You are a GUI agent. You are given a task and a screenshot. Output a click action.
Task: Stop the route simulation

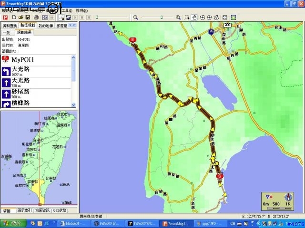82,18
